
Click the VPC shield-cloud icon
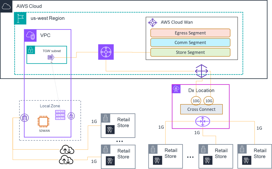(30, 35)
